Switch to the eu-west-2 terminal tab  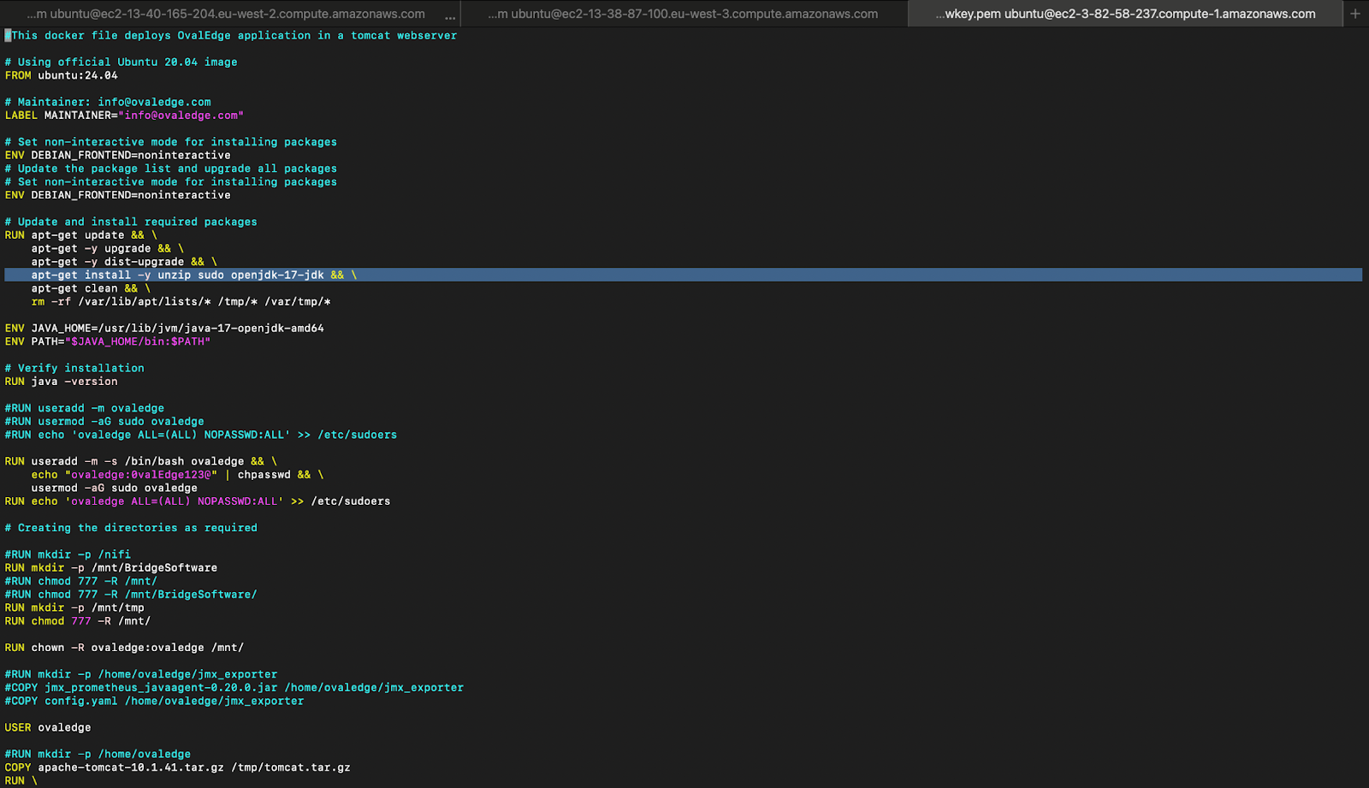pyautogui.click(x=227, y=14)
